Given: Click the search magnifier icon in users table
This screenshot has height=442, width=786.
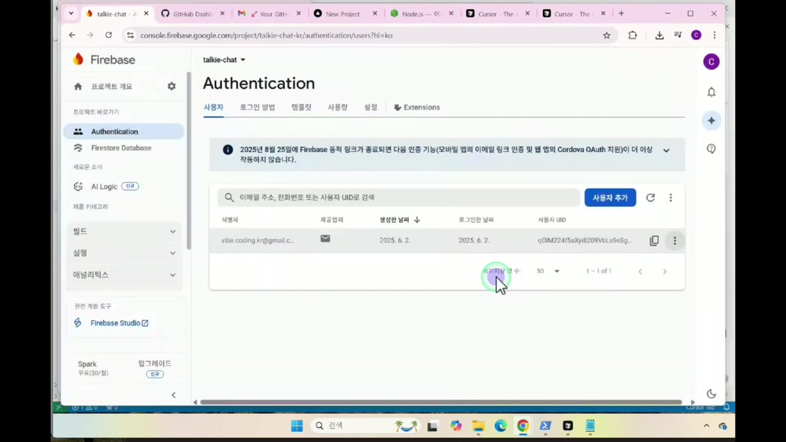Looking at the screenshot, I should (x=229, y=198).
